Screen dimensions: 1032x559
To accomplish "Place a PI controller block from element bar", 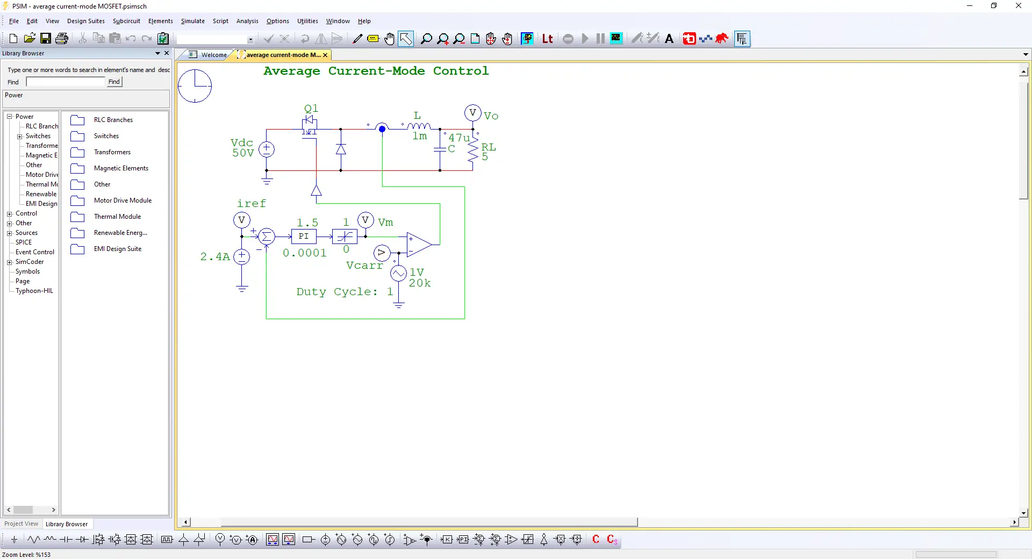I will (x=463, y=540).
